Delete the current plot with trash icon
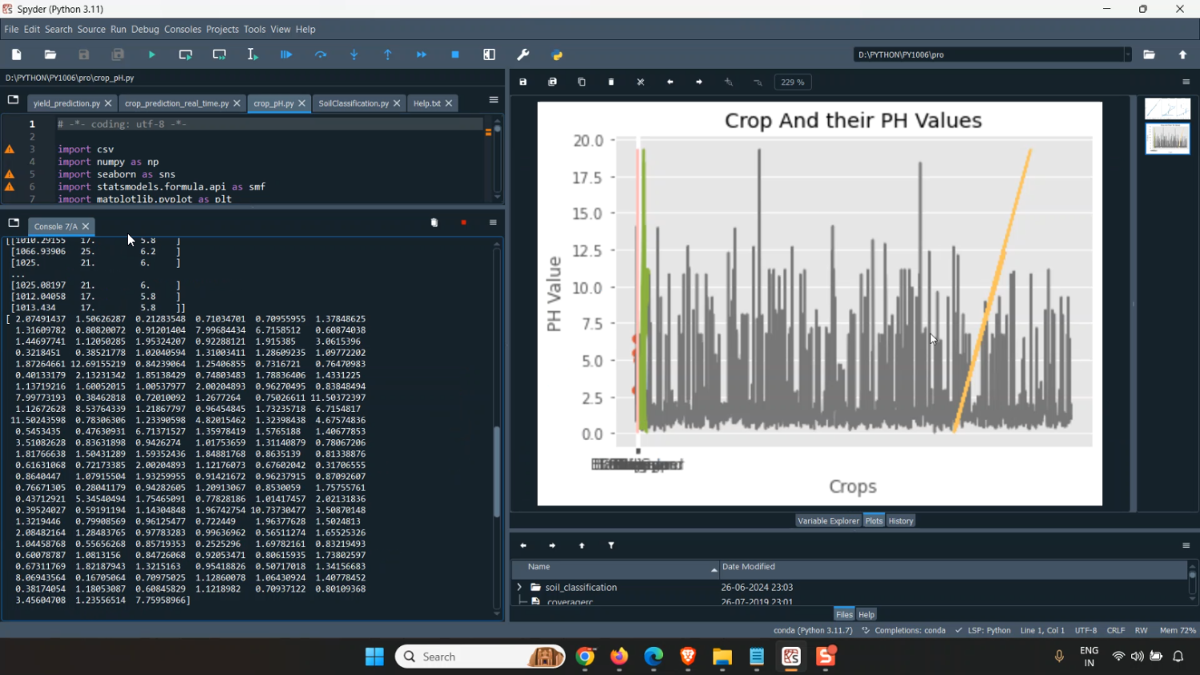 click(611, 82)
